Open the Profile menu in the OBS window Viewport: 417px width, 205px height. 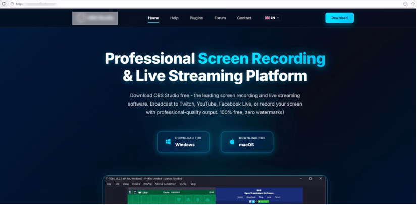point(147,184)
